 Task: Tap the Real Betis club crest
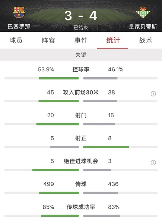tap(143, 12)
